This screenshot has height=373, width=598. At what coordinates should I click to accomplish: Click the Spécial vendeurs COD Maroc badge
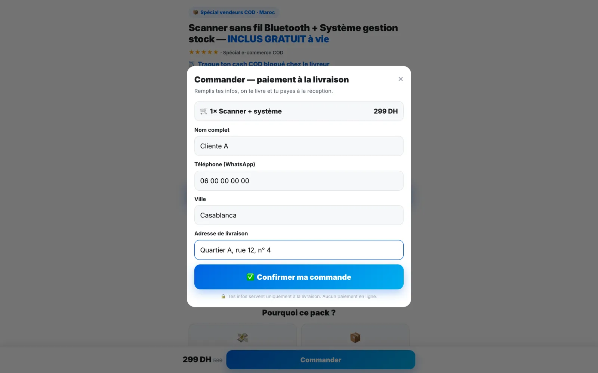234,12
